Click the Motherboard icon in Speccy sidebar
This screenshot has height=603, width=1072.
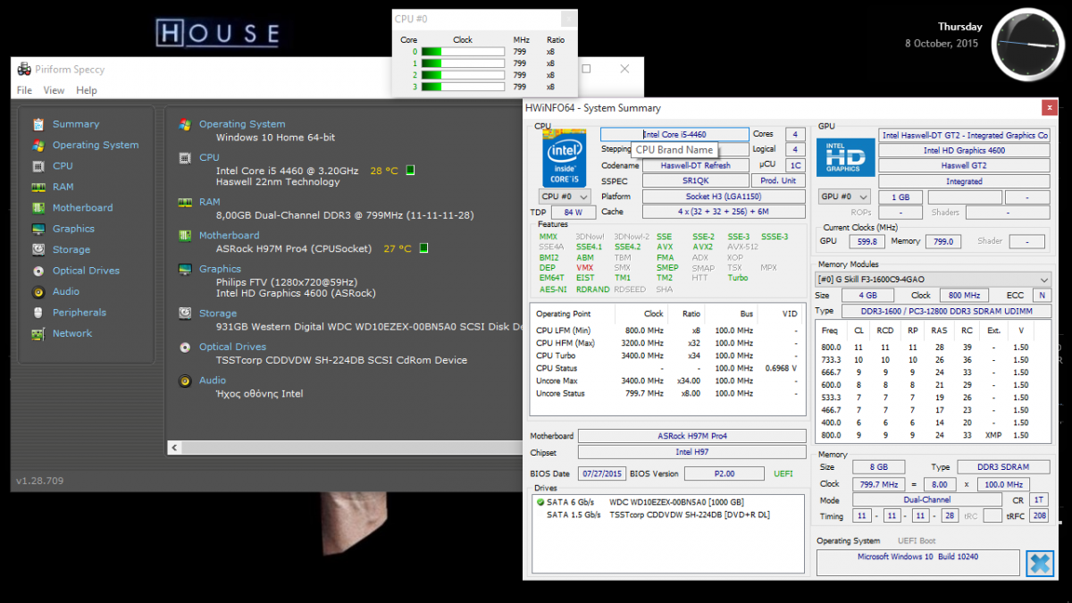38,208
